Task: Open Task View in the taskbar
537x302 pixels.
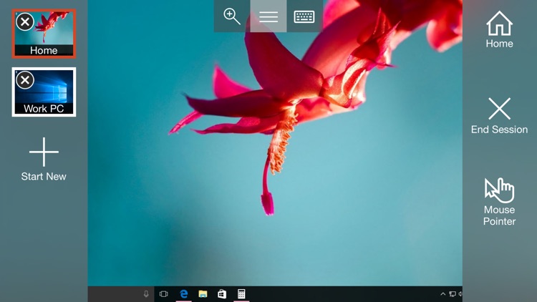Action: click(164, 294)
